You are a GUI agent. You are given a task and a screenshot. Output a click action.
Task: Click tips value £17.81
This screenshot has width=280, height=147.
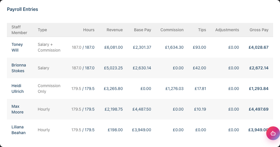coord(200,89)
